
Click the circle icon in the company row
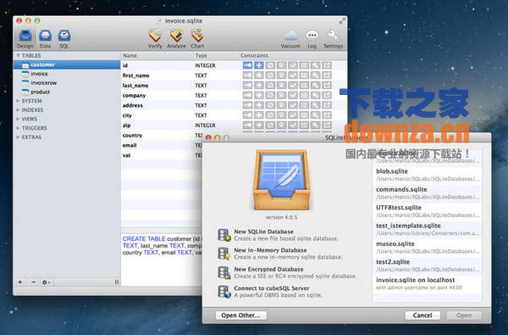[270, 96]
